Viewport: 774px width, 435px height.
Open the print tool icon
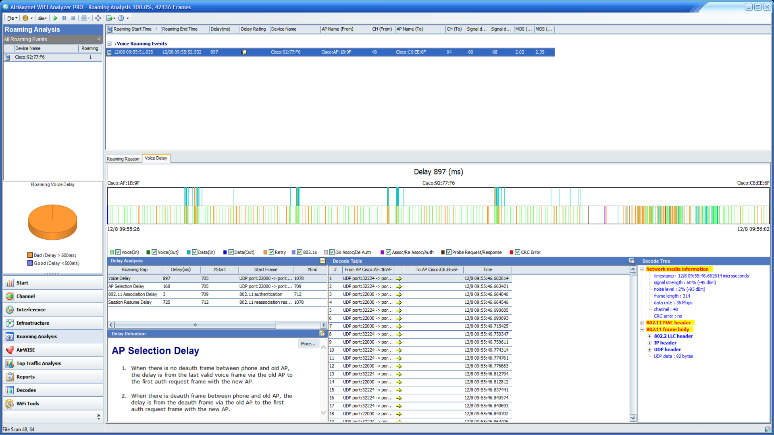84,18
